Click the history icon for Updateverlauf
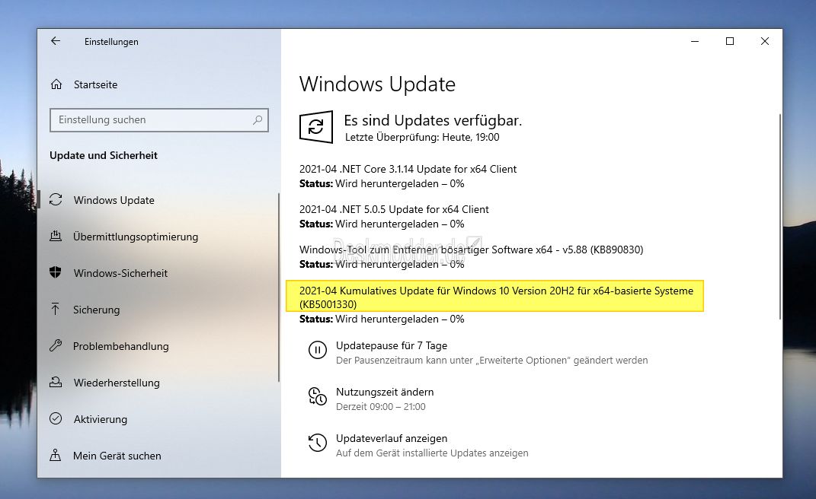This screenshot has width=816, height=499. (x=318, y=443)
